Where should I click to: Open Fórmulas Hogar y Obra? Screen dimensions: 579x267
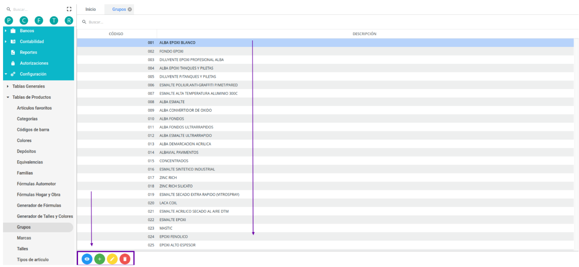tap(39, 195)
